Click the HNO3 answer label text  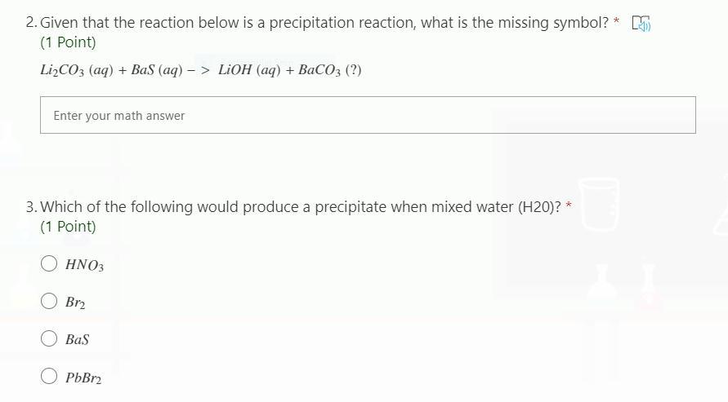pyautogui.click(x=84, y=265)
